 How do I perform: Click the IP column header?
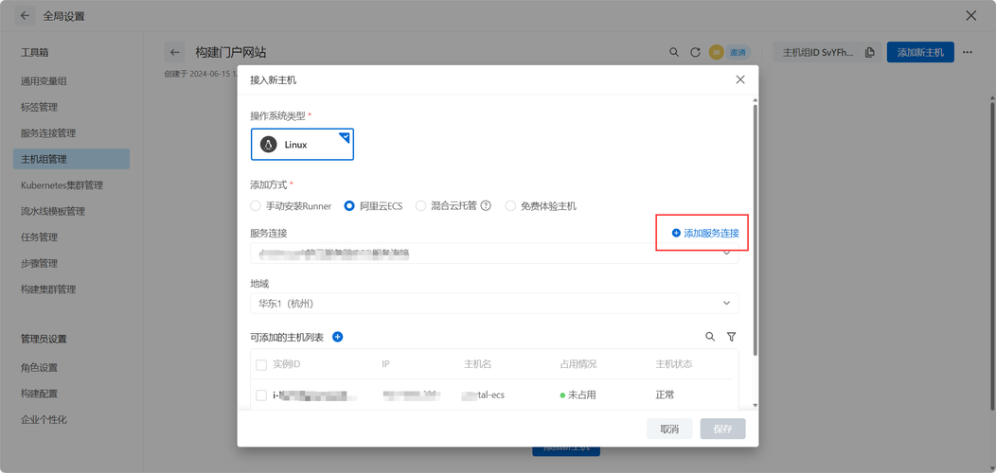[x=385, y=365]
